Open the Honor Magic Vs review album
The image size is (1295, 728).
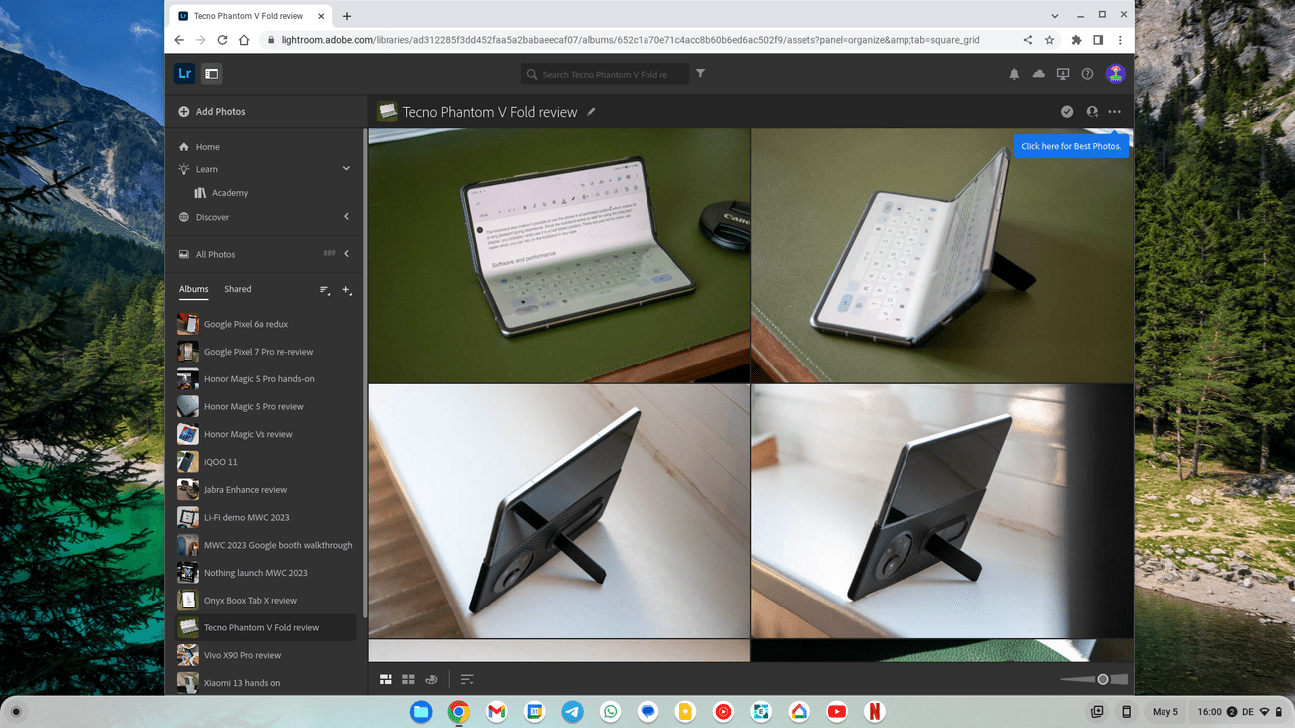(248, 434)
